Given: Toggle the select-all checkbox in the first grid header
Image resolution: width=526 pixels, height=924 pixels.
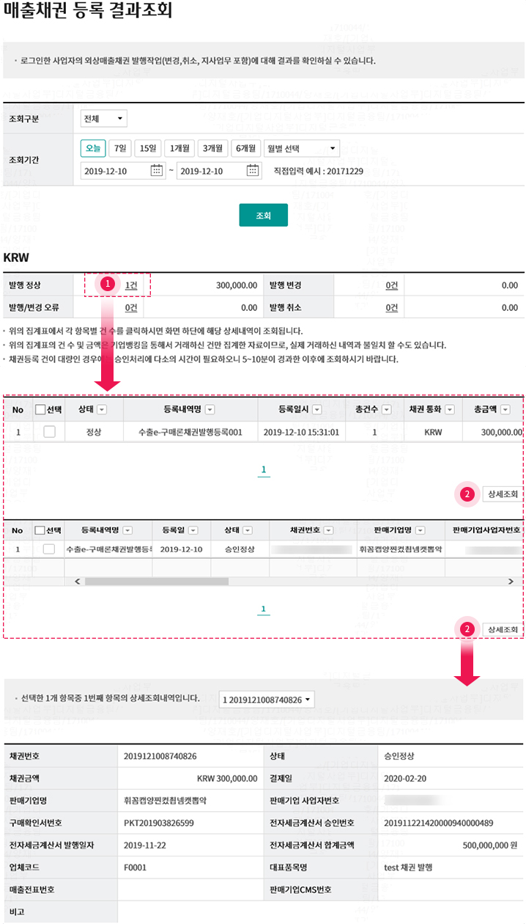Looking at the screenshot, I should point(40,410).
